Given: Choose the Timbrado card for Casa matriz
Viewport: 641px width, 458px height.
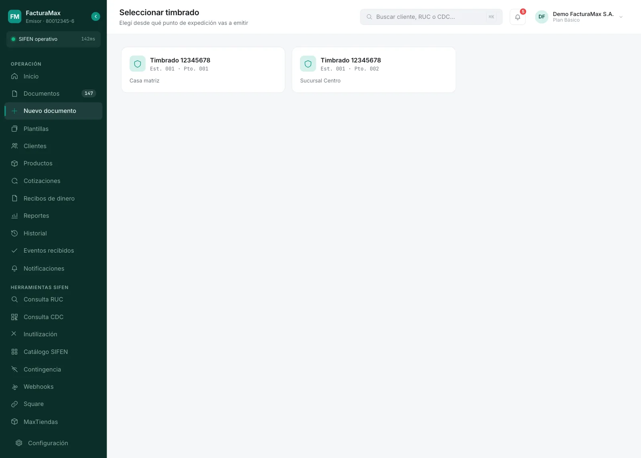Looking at the screenshot, I should point(203,70).
